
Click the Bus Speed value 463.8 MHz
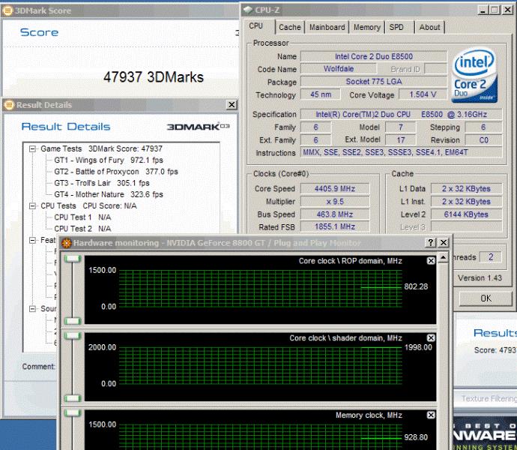point(335,214)
